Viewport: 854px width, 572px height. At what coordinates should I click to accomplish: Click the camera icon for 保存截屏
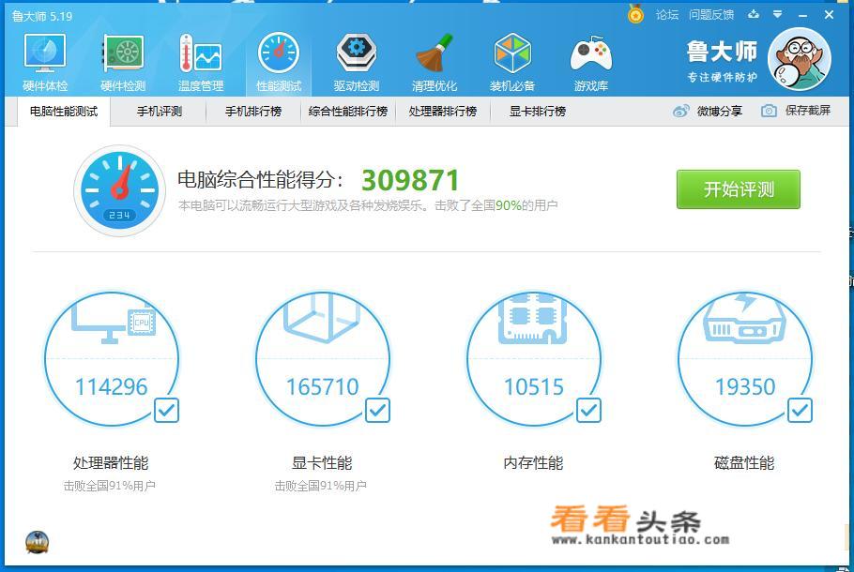[769, 111]
